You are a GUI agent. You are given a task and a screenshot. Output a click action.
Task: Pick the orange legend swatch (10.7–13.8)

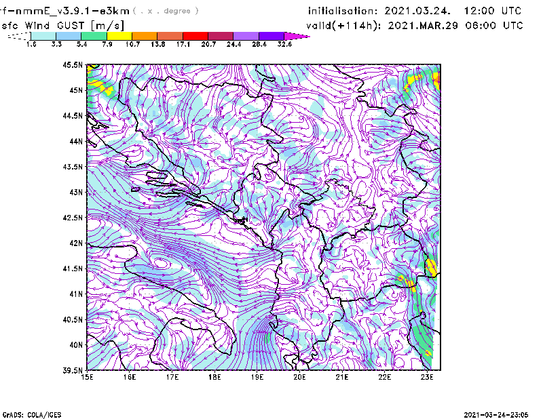coord(145,36)
